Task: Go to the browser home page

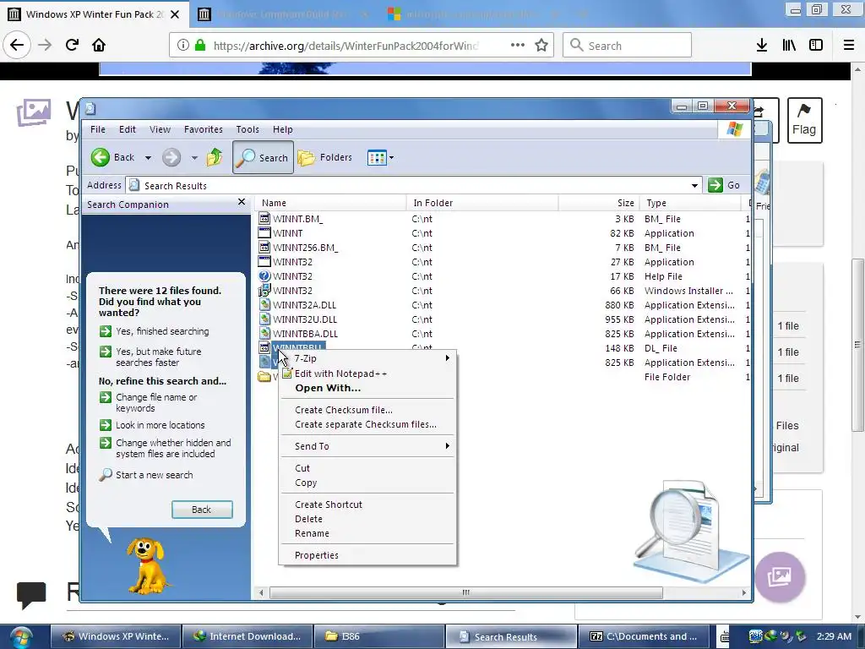Action: pos(99,45)
